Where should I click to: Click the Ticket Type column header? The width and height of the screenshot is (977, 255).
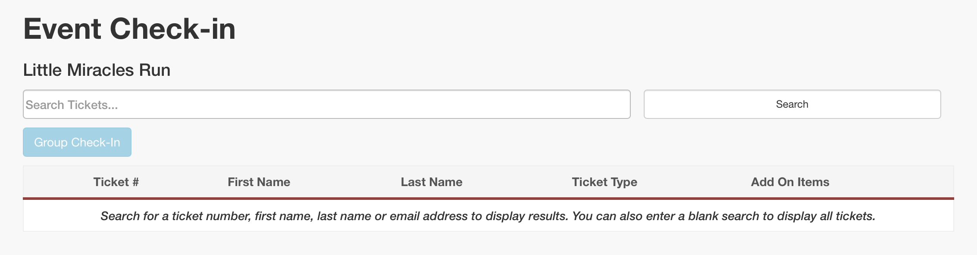point(604,182)
